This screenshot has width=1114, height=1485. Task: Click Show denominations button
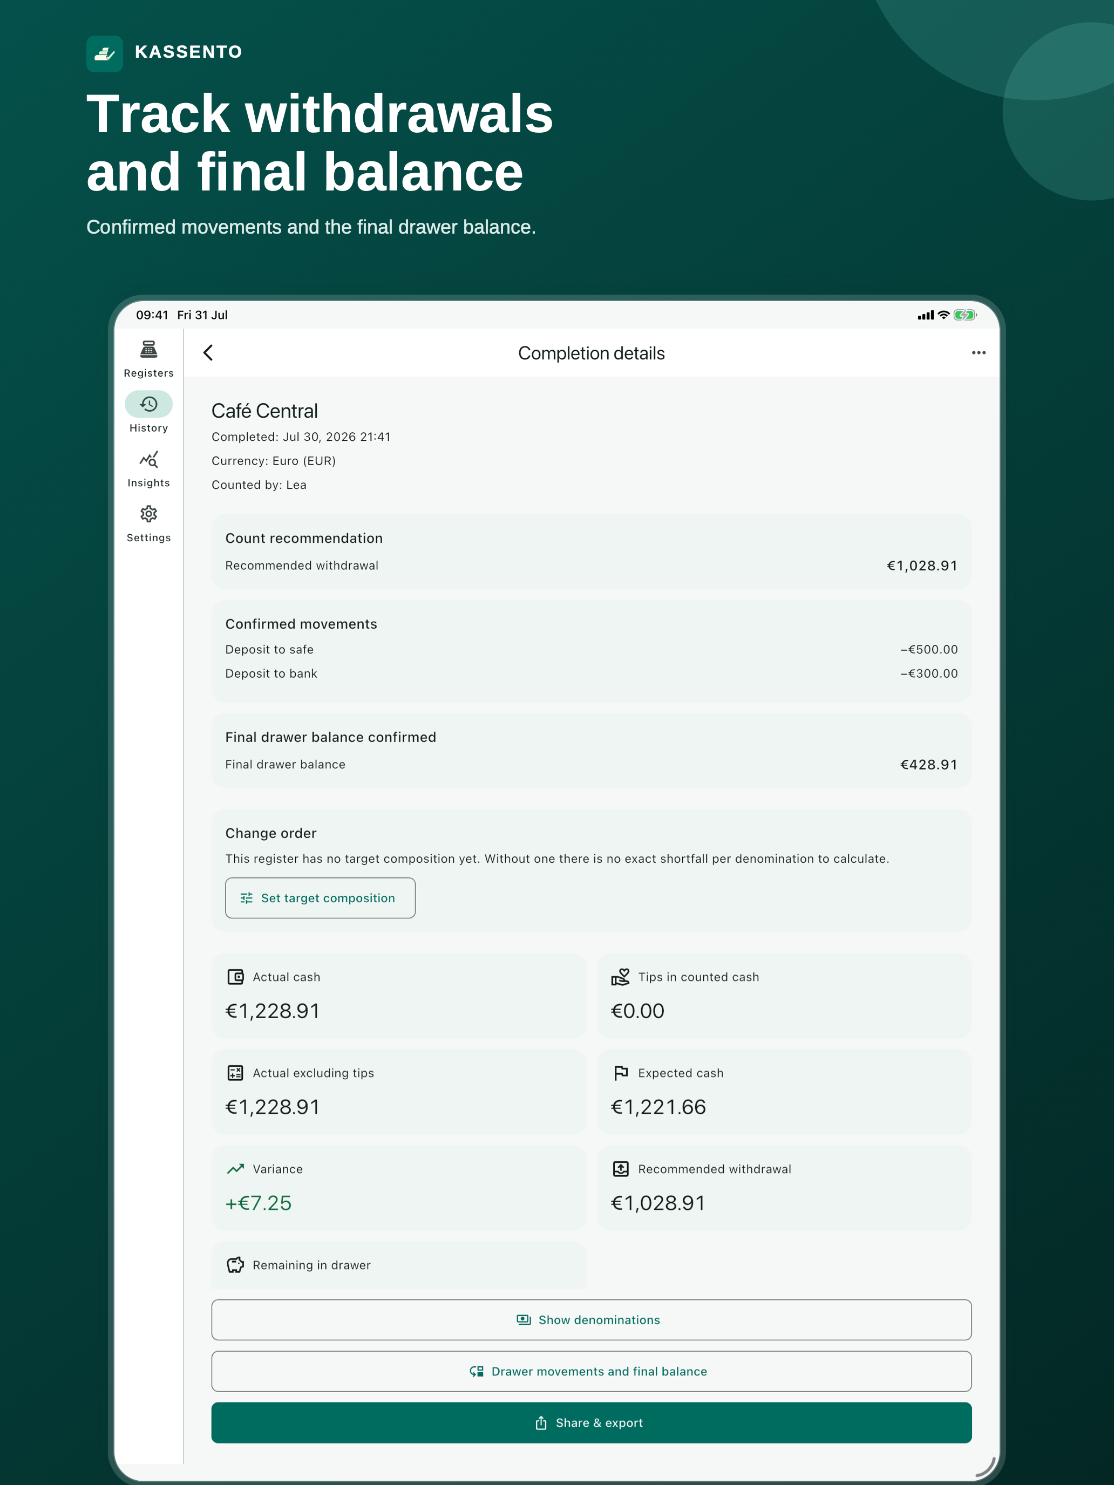tap(592, 1320)
